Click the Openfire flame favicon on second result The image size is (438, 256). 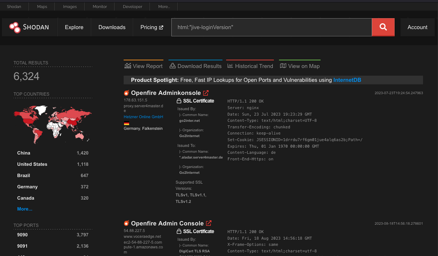tap(126, 223)
